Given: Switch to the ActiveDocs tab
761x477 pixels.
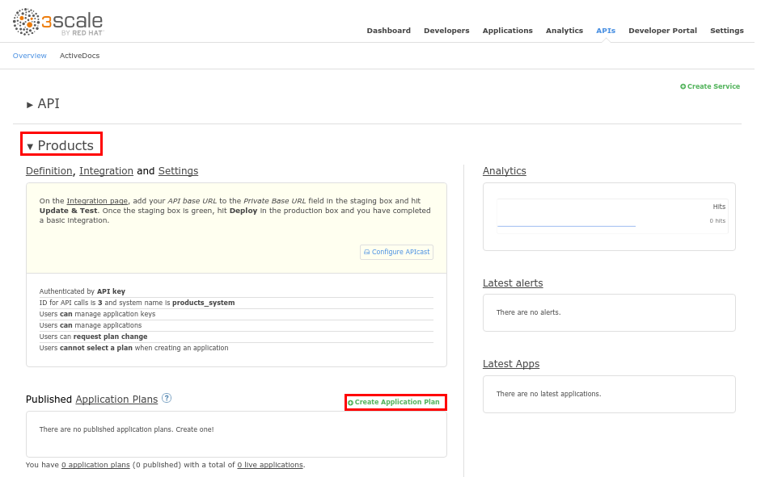Looking at the screenshot, I should [79, 56].
